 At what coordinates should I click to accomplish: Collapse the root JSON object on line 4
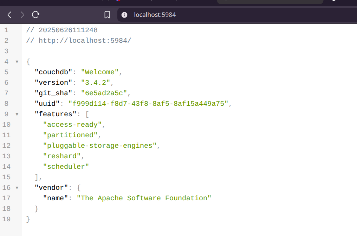[17, 62]
